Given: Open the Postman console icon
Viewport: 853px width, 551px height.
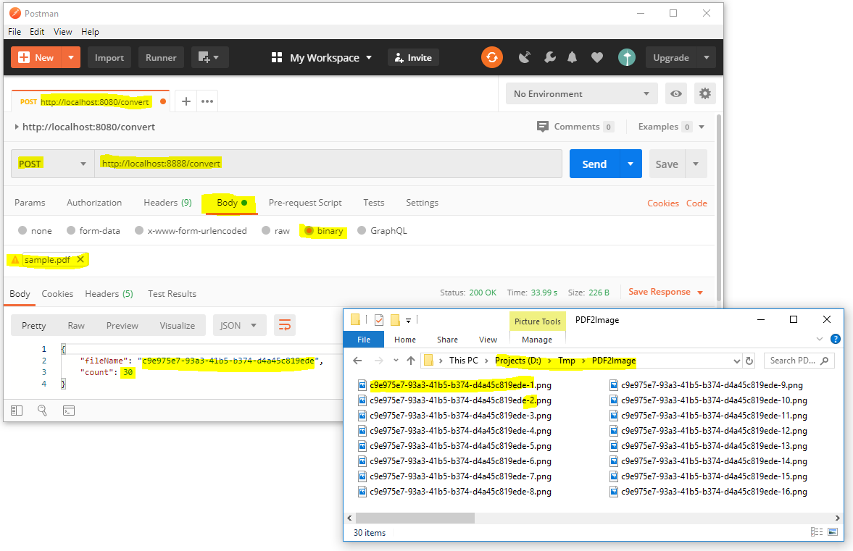Looking at the screenshot, I should [x=69, y=411].
